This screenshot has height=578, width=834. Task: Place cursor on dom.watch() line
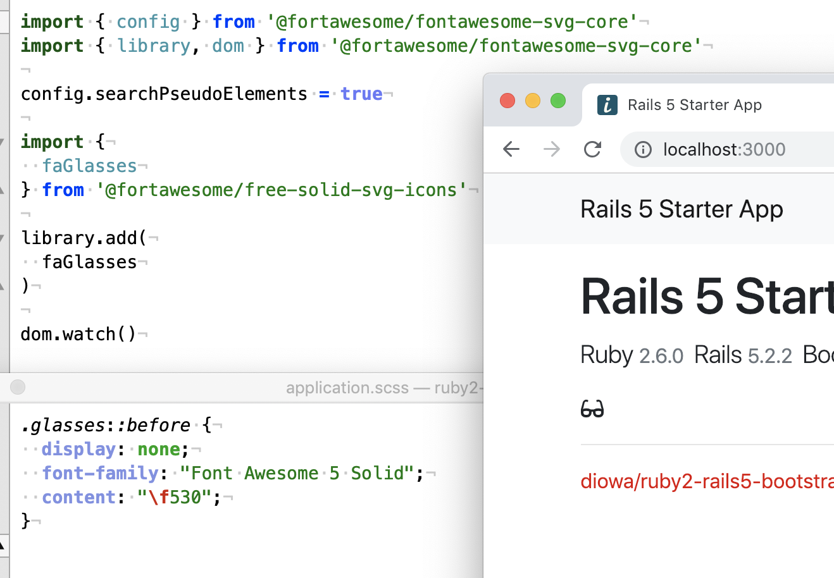[x=78, y=334]
